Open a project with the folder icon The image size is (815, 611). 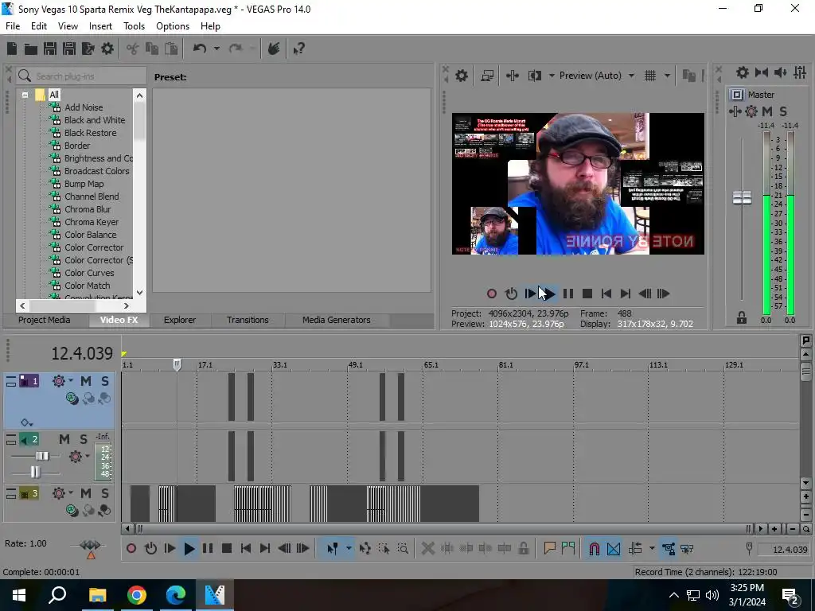tap(31, 49)
